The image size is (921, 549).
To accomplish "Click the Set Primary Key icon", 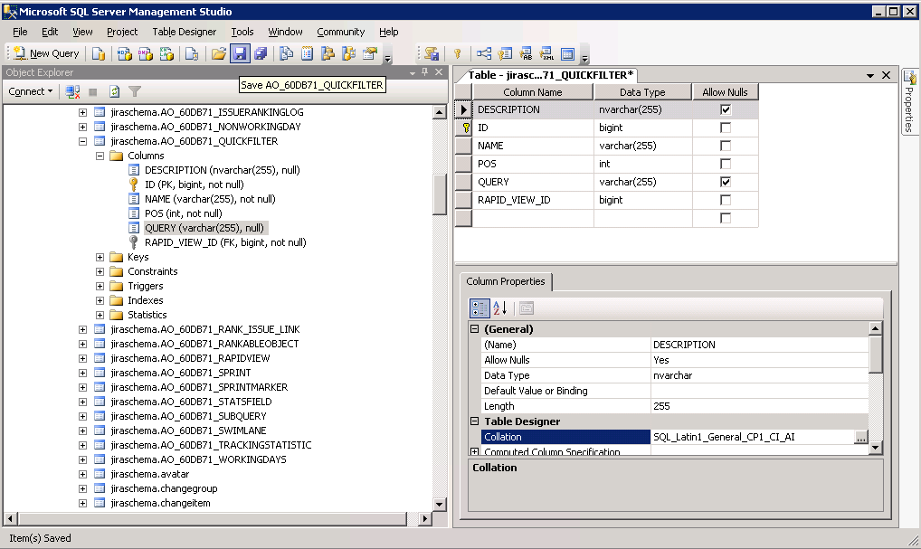I will [458, 53].
